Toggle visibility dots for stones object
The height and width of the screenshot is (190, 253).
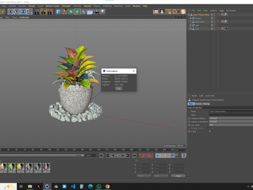(x=214, y=18)
